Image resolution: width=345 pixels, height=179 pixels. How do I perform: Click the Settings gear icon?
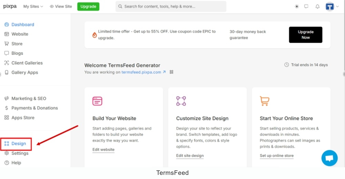pyautogui.click(x=7, y=153)
